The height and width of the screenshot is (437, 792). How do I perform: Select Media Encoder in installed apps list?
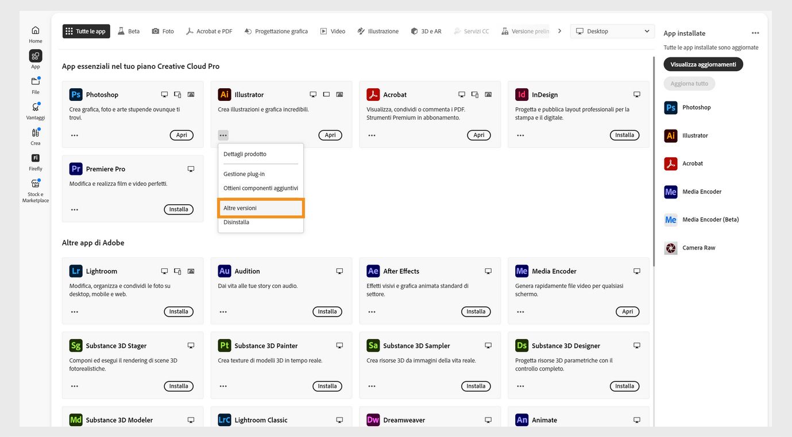click(693, 192)
